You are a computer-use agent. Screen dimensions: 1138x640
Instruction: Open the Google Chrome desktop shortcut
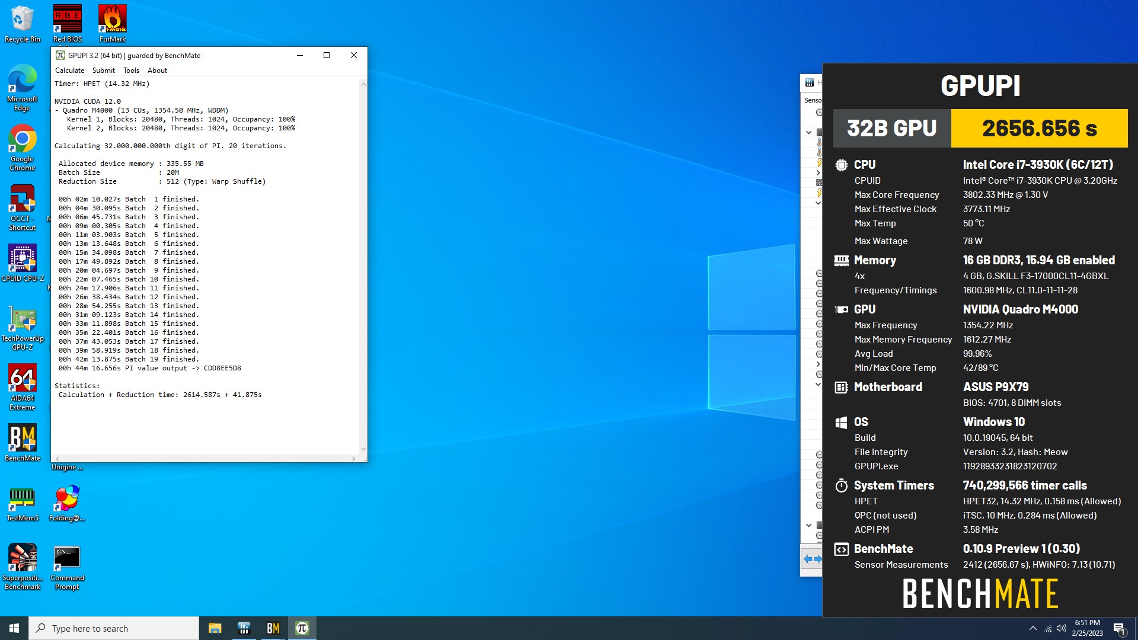click(x=23, y=148)
